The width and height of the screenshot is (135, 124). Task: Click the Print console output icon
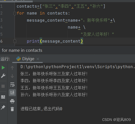12,101
